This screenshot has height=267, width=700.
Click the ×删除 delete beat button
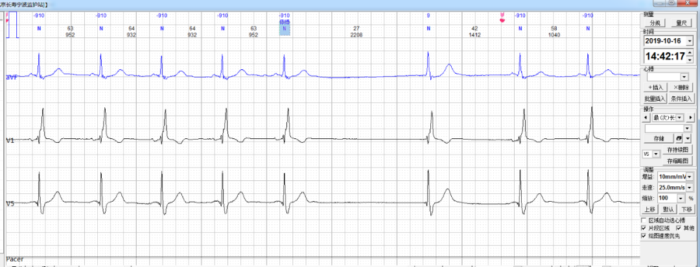pyautogui.click(x=681, y=88)
